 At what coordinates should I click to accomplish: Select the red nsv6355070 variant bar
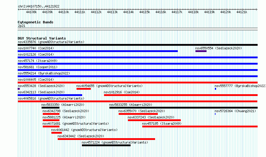[138, 114]
